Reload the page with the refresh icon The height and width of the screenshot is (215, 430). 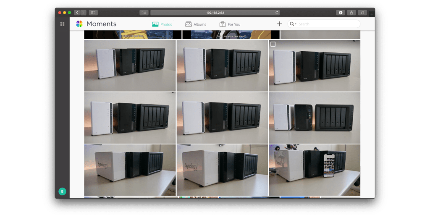(277, 13)
